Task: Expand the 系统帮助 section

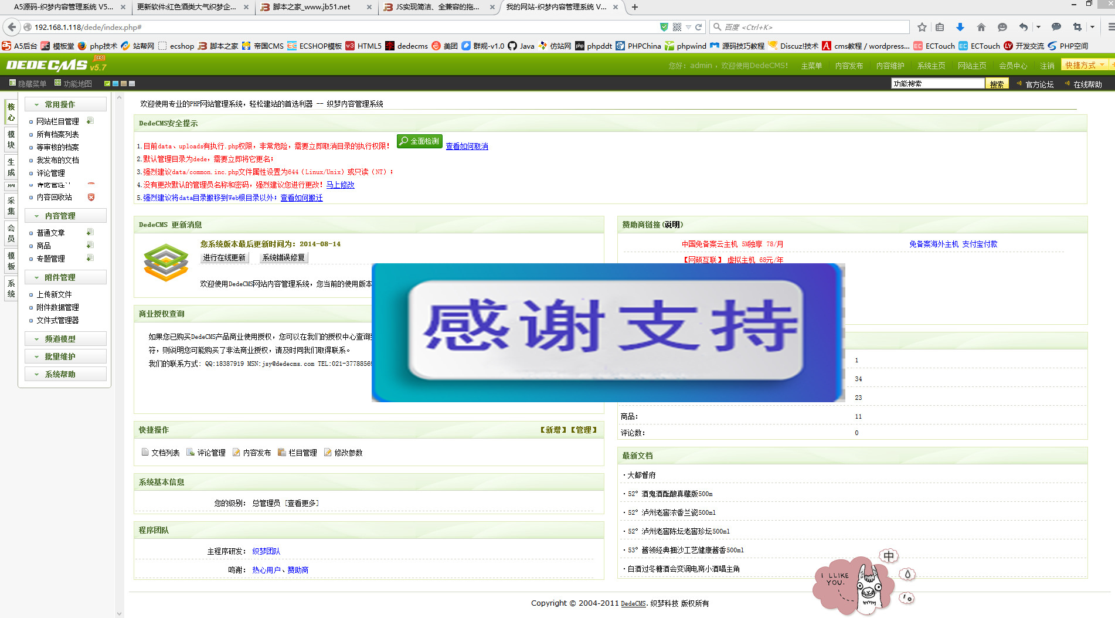Action: (66, 374)
